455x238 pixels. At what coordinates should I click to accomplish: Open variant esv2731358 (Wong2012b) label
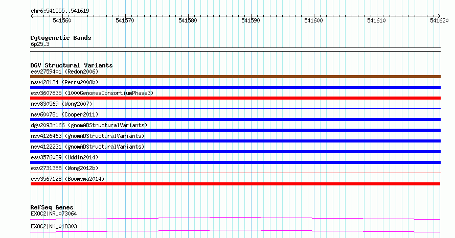(64, 168)
